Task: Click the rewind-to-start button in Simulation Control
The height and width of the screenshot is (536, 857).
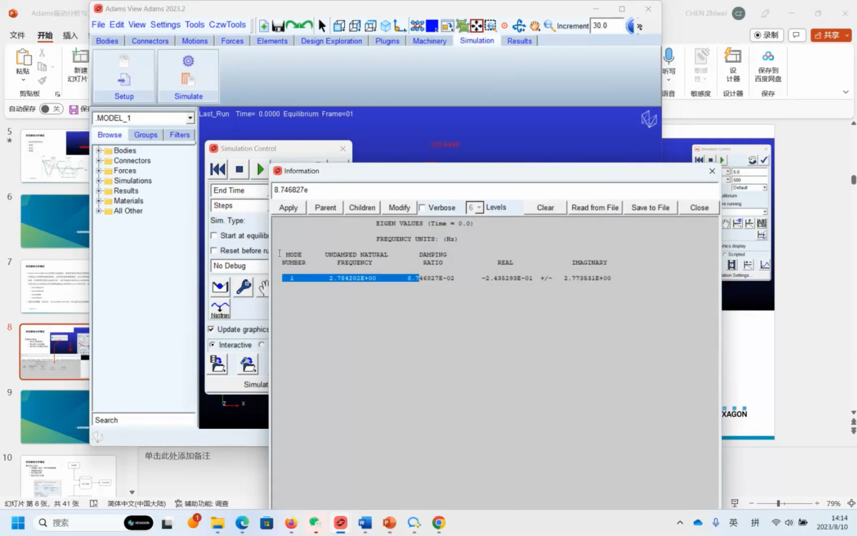Action: point(218,169)
